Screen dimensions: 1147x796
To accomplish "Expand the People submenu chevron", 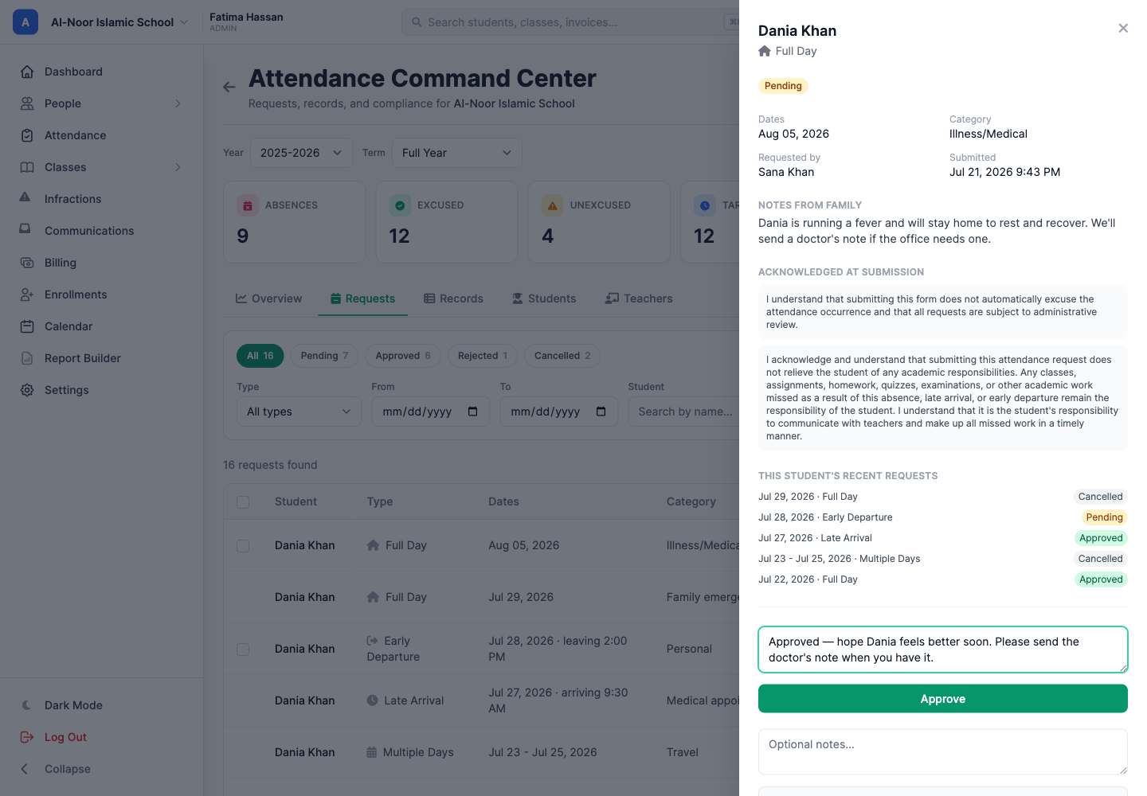I will 178,103.
